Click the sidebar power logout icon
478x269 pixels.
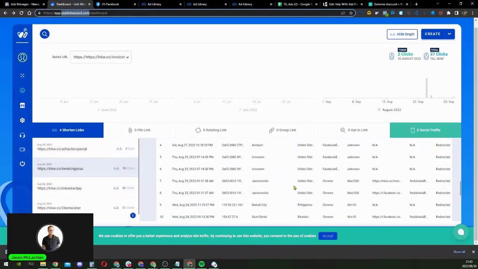pos(22,164)
